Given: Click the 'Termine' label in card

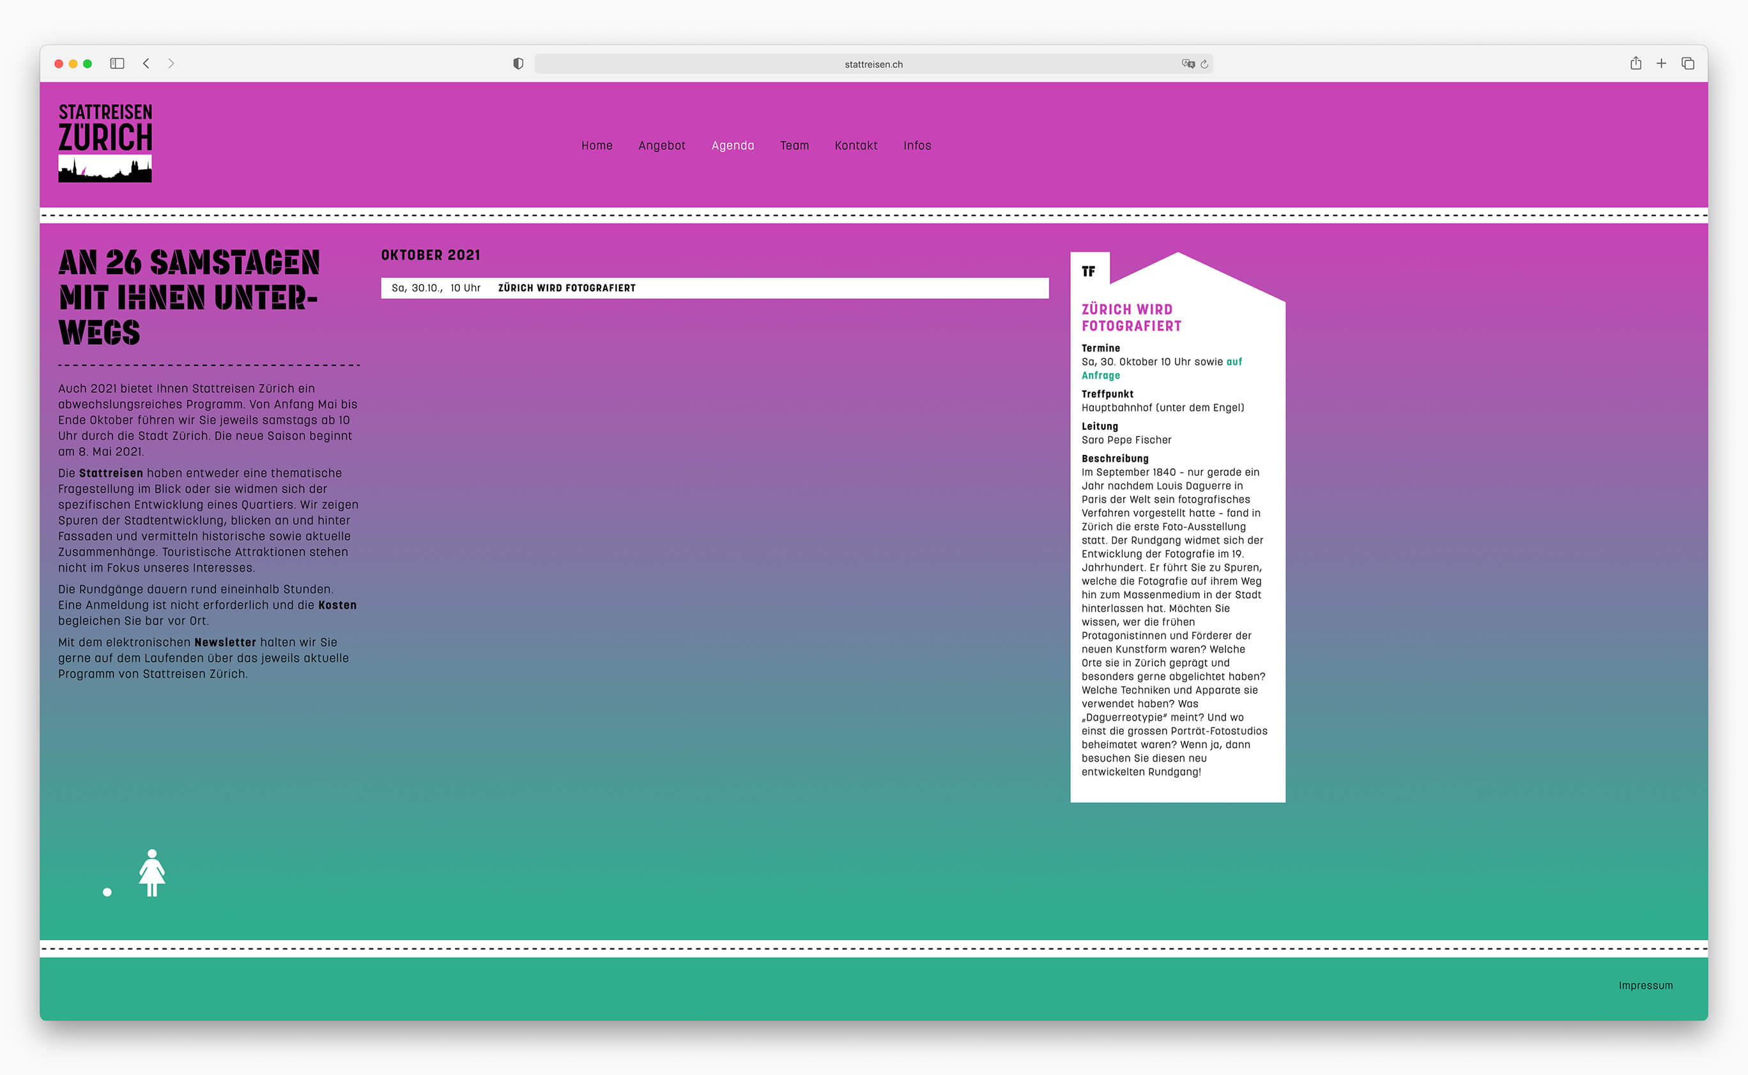Looking at the screenshot, I should [1101, 348].
